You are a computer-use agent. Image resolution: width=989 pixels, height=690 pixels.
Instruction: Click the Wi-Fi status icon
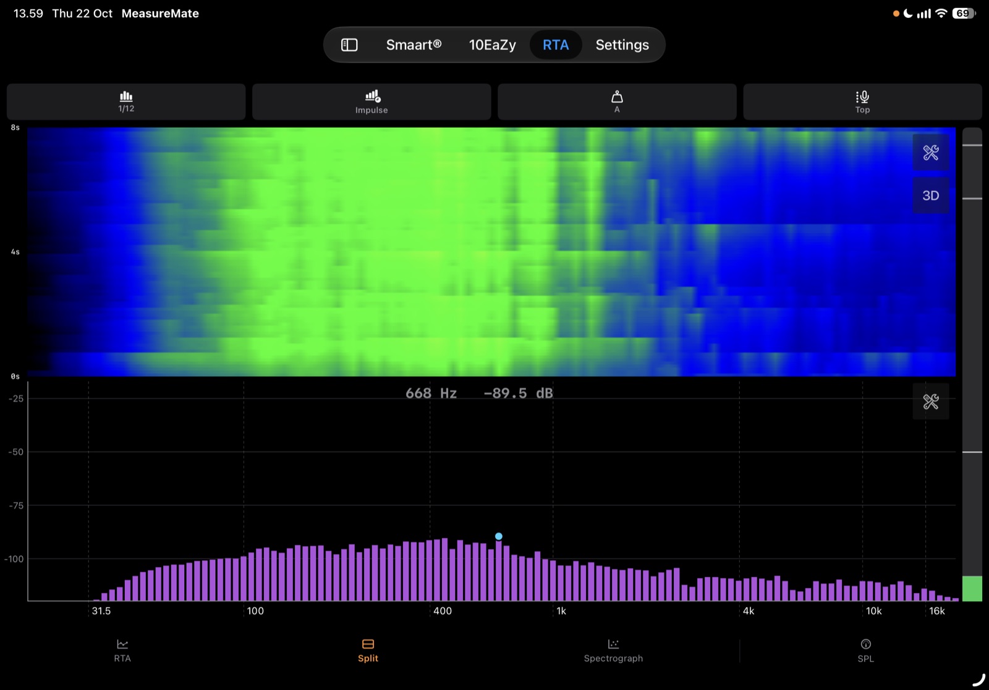click(941, 13)
